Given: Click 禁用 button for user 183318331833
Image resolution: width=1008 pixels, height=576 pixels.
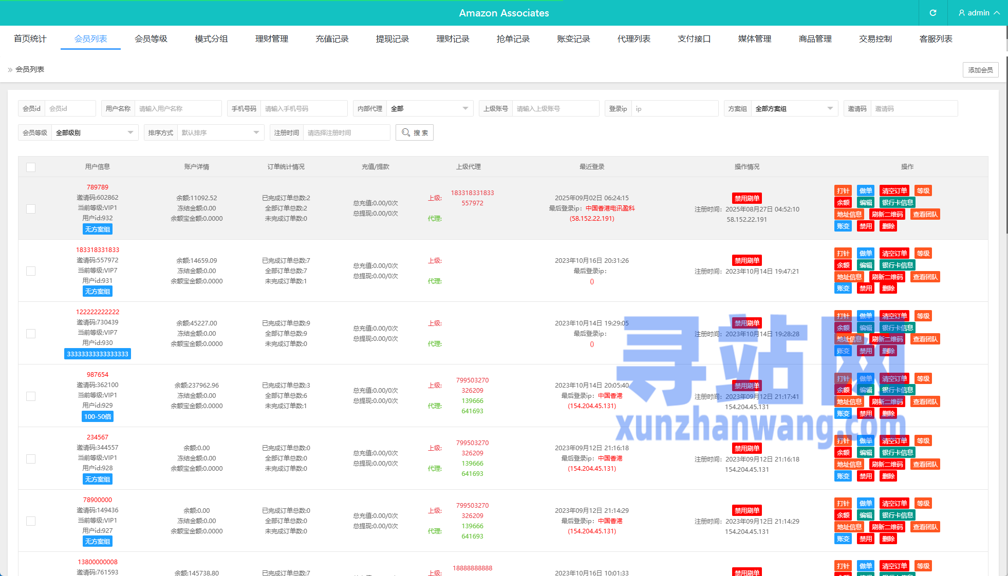Looking at the screenshot, I should [866, 289].
